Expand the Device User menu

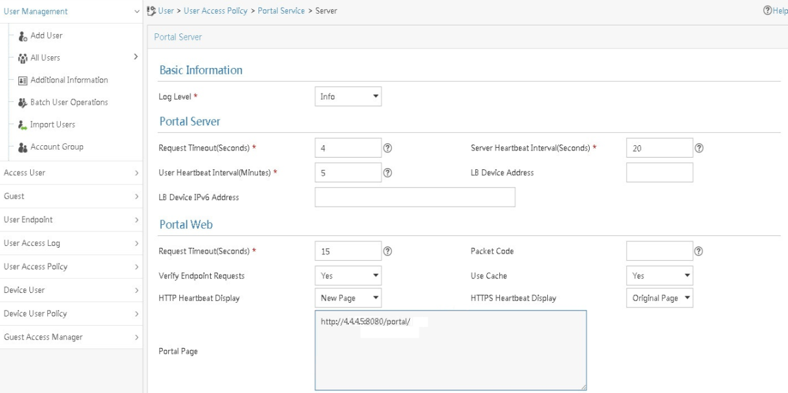click(x=136, y=290)
